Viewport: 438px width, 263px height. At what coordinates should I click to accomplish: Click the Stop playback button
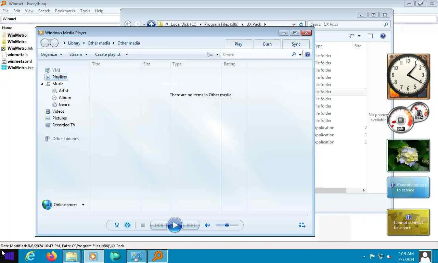tap(143, 225)
